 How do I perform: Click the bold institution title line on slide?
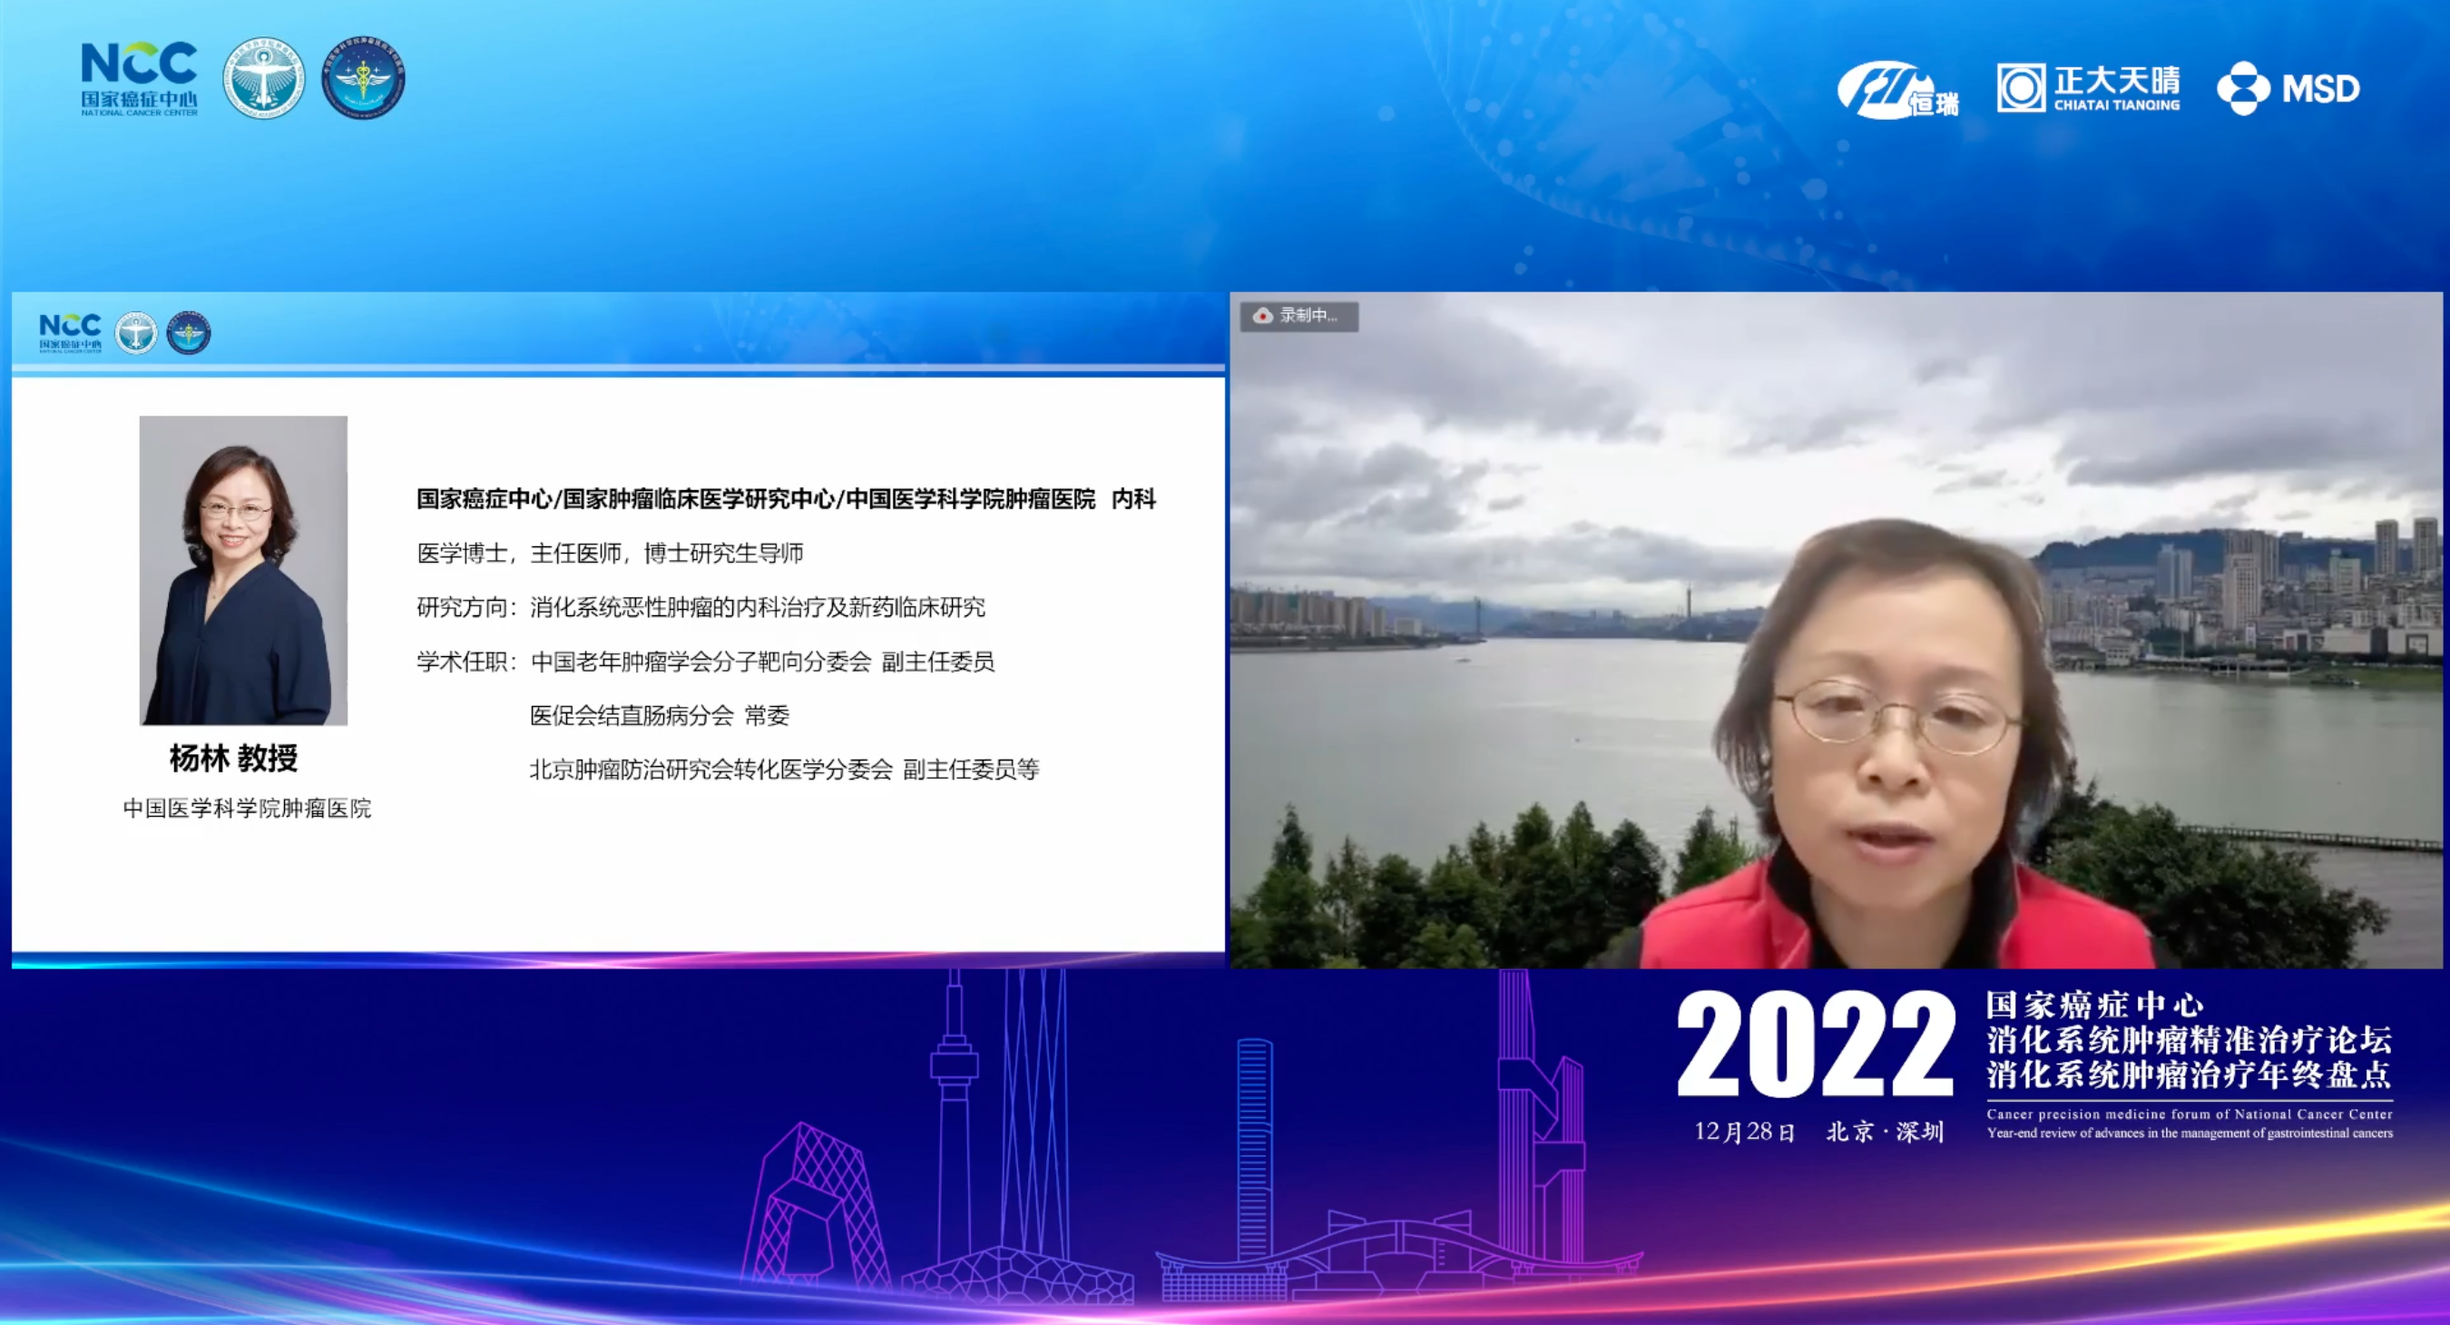click(786, 498)
